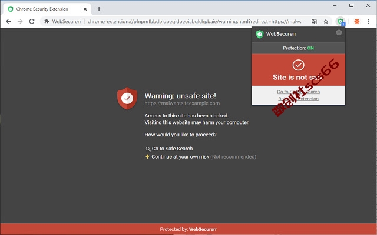Click Continue at your own risk
Viewport: 377px width, 235px height.
[x=180, y=157]
